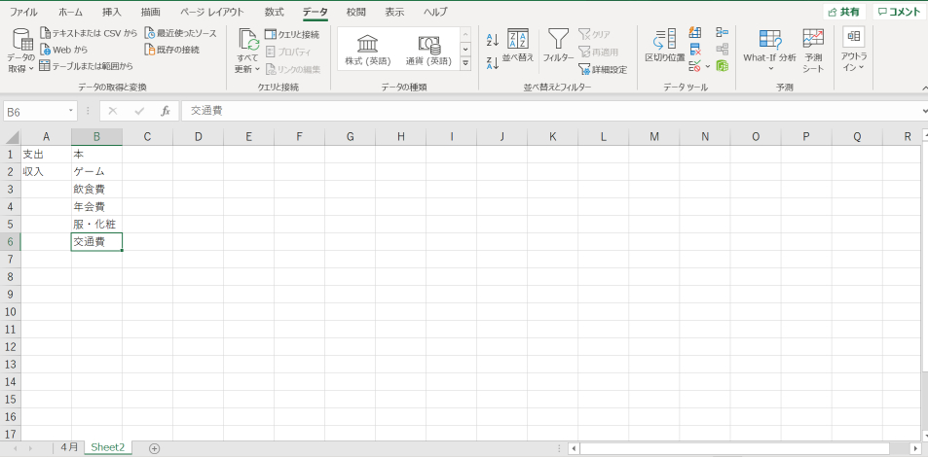Open 最近使ったソース recent sources
The image size is (928, 457).
coord(181,33)
